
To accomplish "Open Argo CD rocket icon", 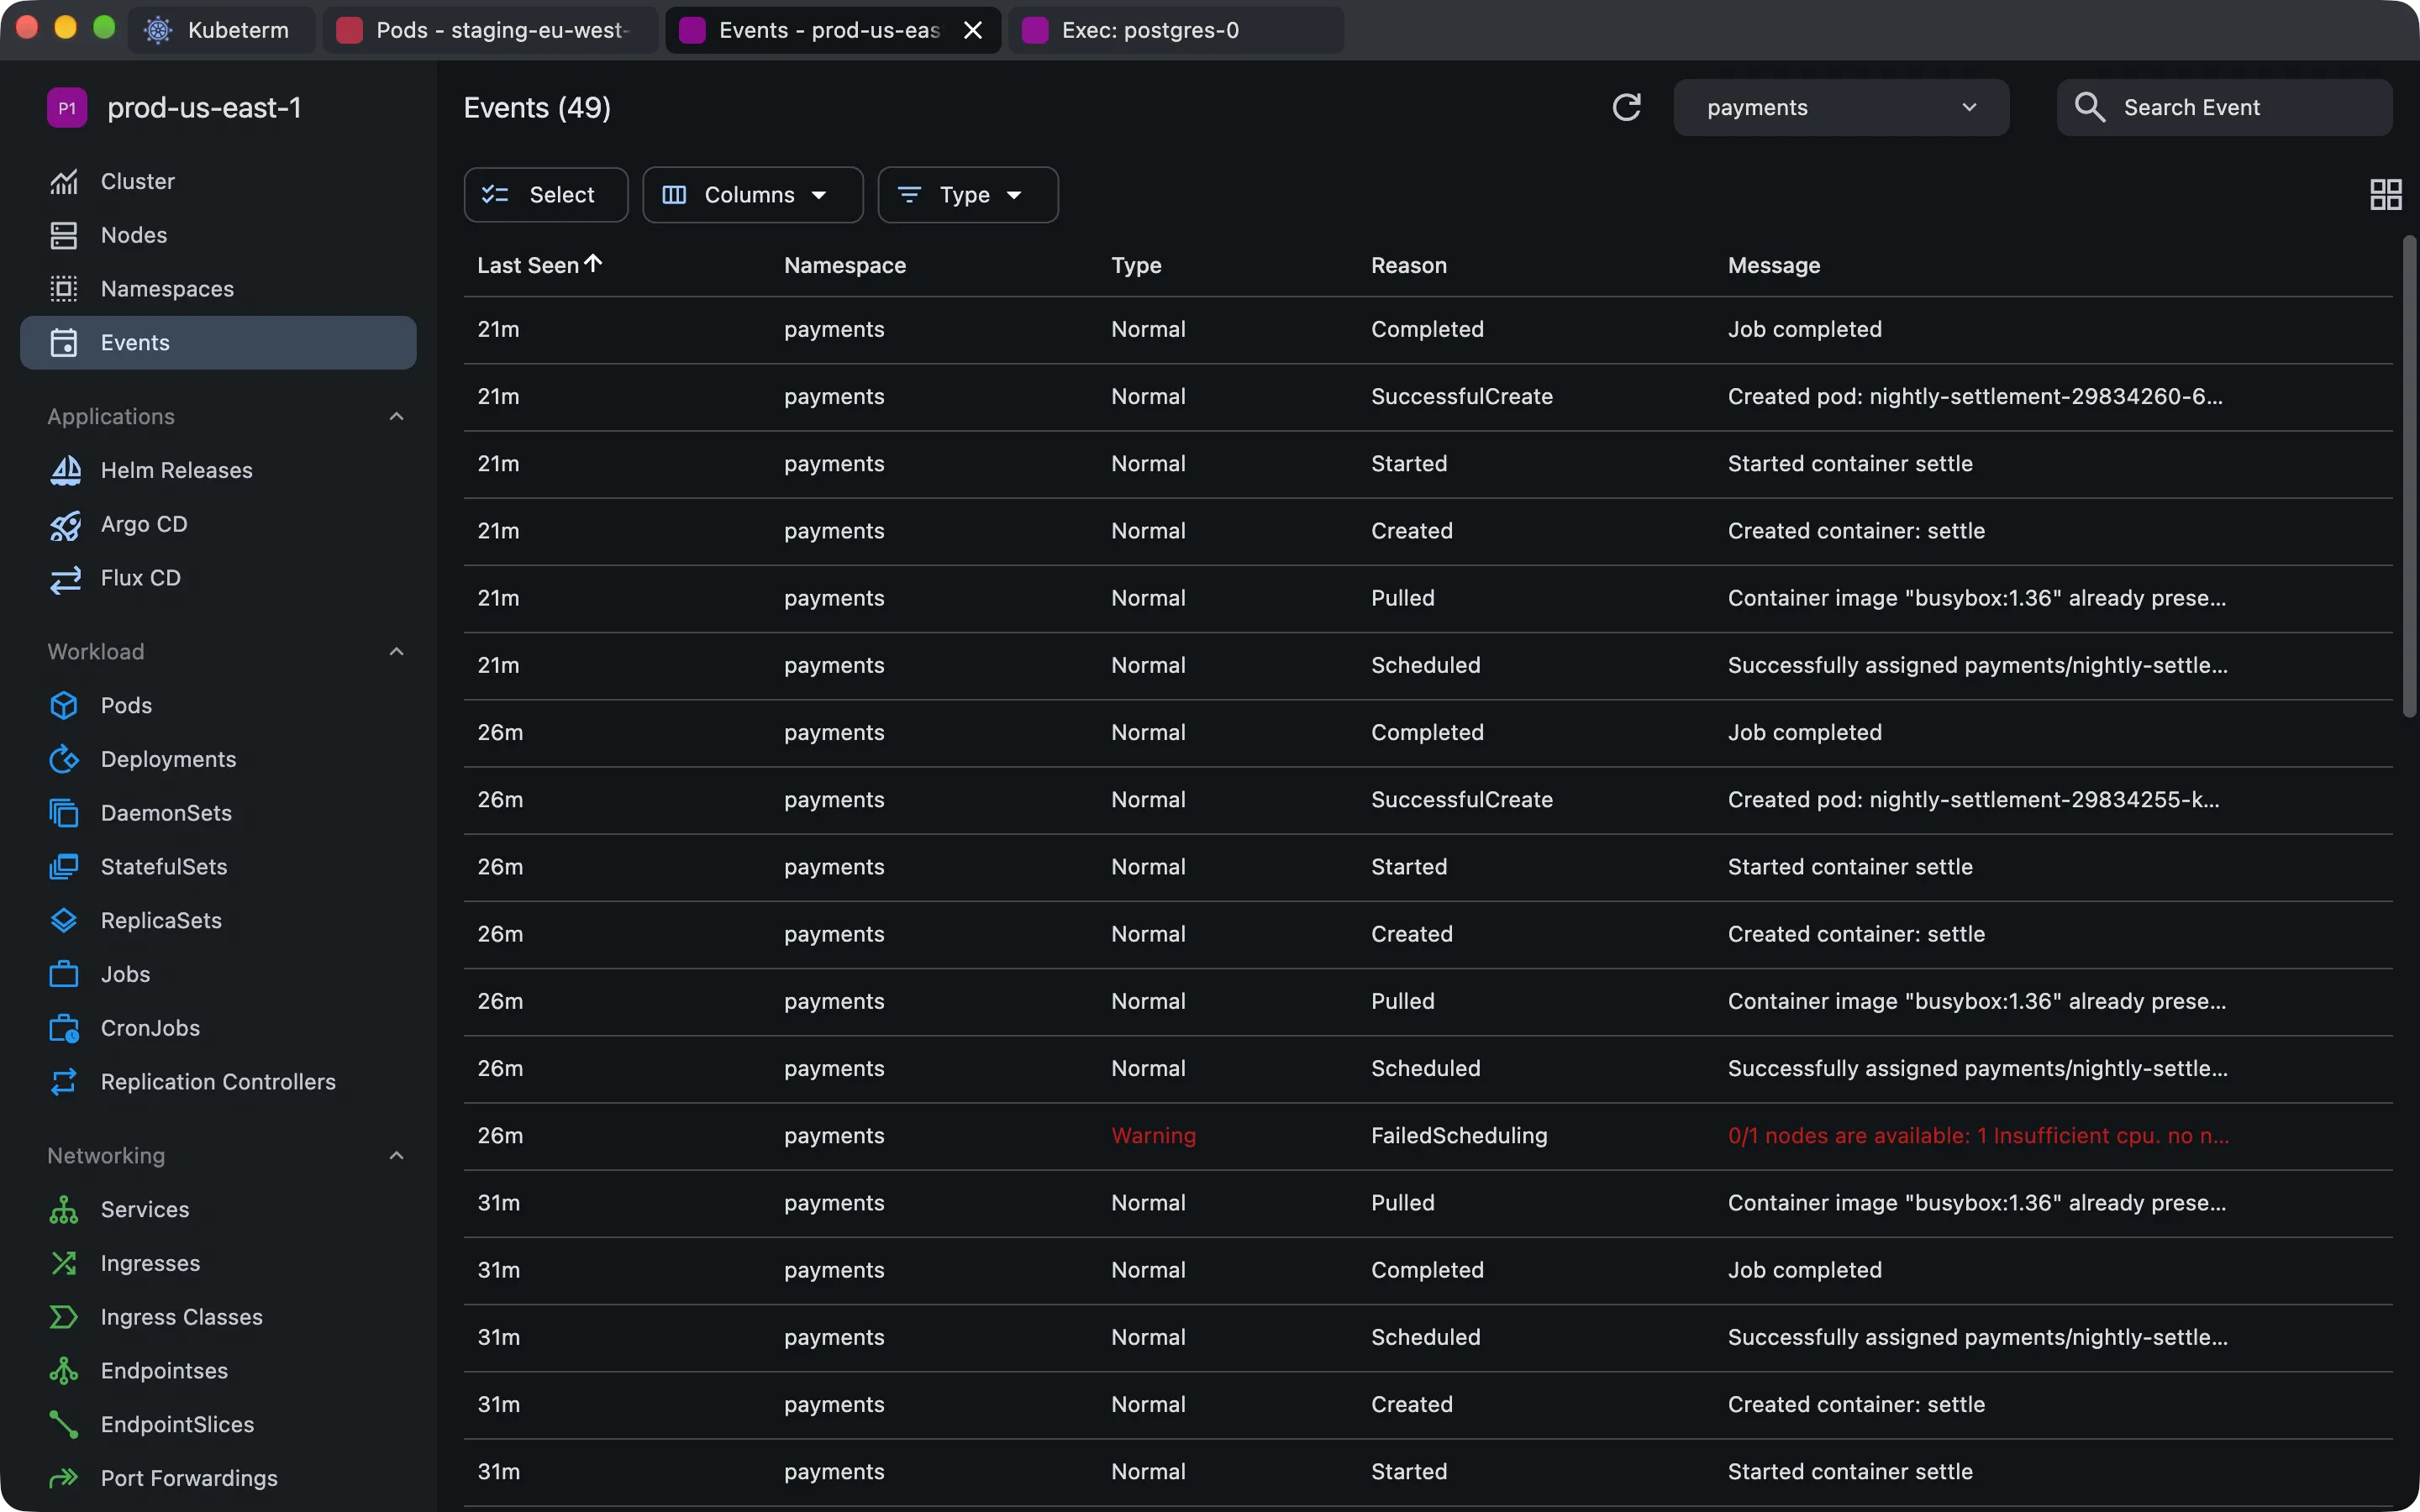I will 65,524.
